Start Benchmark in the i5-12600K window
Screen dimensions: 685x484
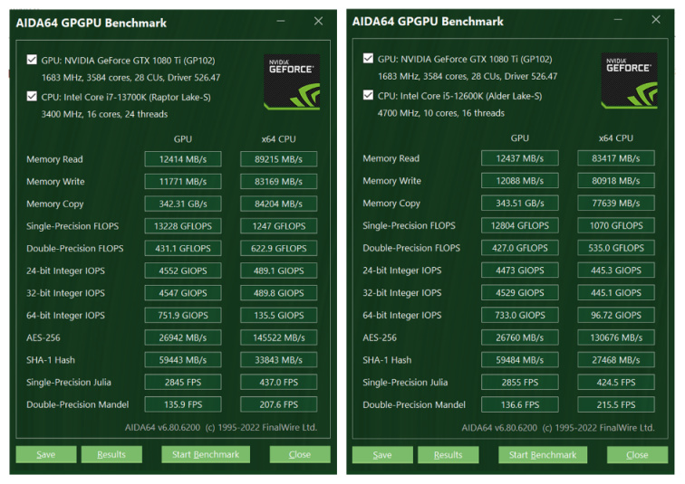[543, 455]
